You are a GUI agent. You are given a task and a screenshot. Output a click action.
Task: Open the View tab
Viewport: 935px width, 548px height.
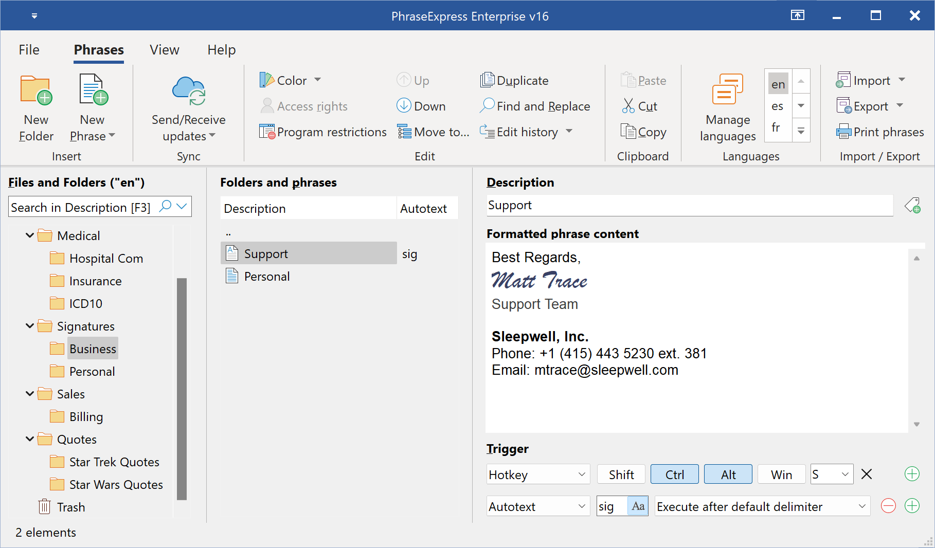(x=165, y=50)
